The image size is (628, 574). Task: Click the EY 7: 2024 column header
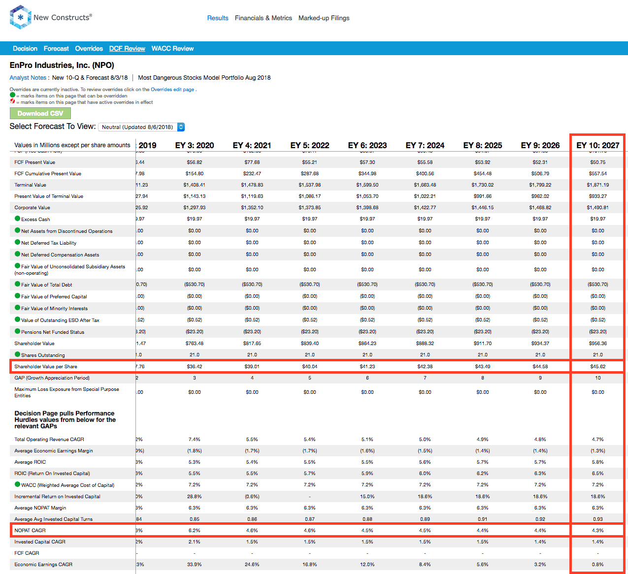[425, 145]
